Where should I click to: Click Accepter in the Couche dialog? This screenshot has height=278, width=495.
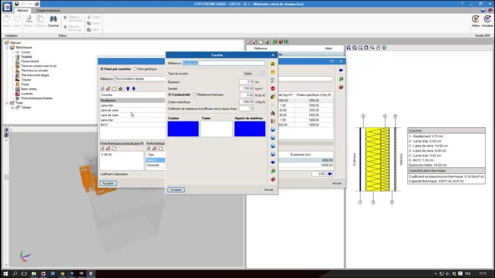tap(176, 190)
